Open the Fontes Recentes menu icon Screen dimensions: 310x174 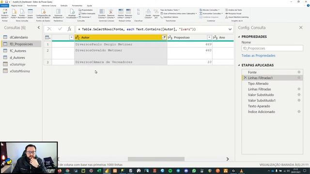coord(22,12)
